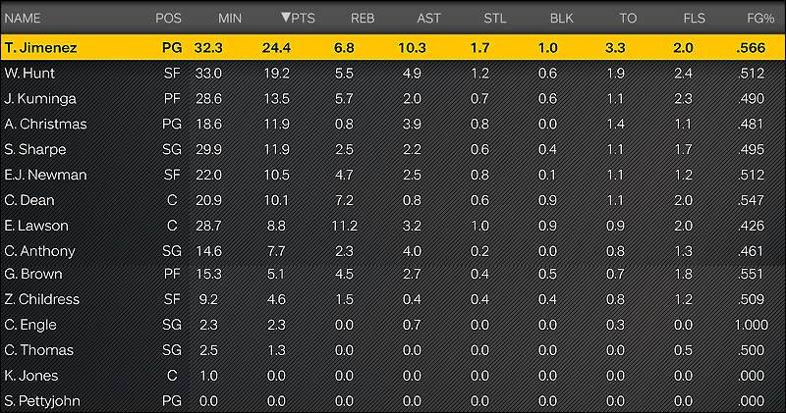Sort the table by NAME column
Viewport: 786px width, 413px height.
pos(23,19)
